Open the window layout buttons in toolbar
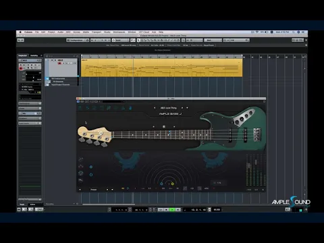This screenshot has height=243, width=324. (x=298, y=40)
